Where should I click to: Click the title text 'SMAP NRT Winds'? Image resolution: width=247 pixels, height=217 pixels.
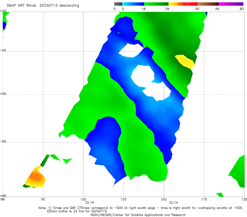(21, 5)
